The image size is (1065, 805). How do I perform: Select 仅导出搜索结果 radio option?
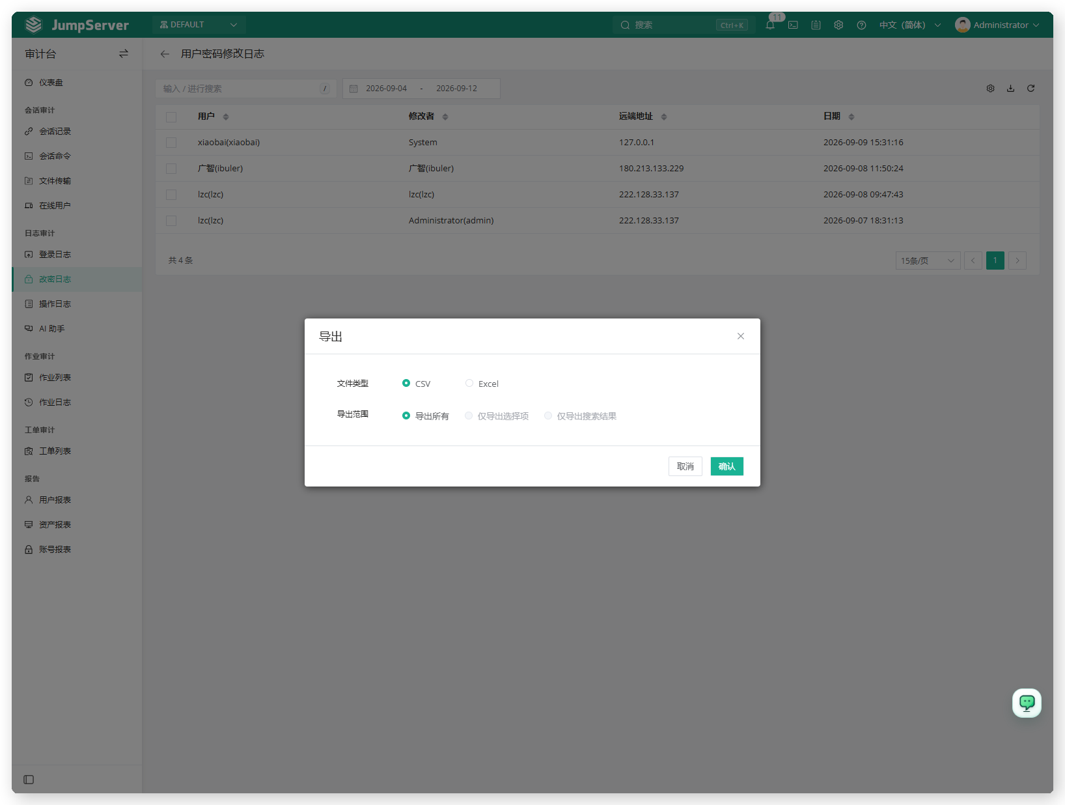point(548,416)
